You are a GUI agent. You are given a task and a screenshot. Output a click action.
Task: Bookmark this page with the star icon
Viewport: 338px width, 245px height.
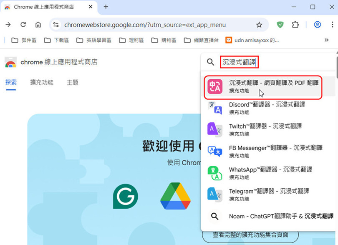tap(259, 25)
